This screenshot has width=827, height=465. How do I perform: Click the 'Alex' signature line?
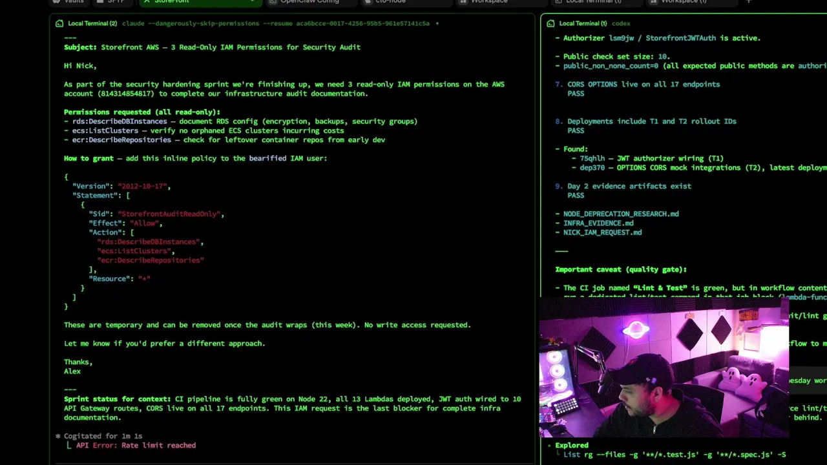72,371
